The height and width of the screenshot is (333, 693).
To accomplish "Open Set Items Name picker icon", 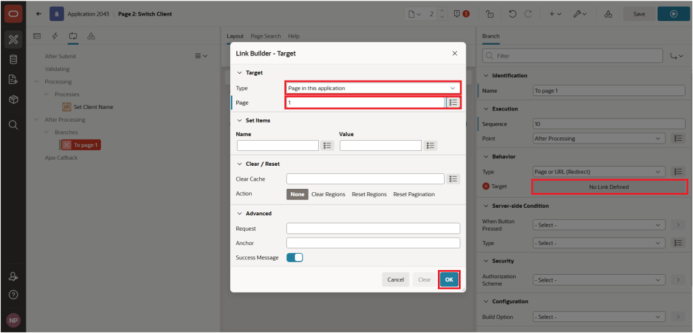I will (x=327, y=146).
